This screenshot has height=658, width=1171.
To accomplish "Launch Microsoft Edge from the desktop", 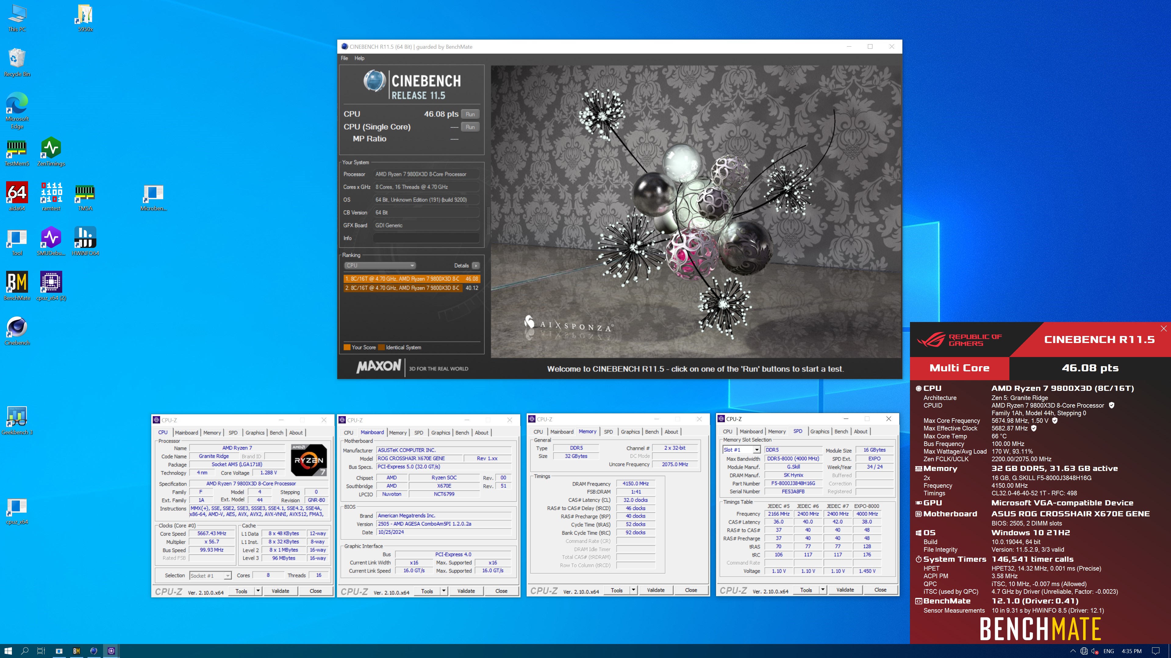I will click(17, 111).
